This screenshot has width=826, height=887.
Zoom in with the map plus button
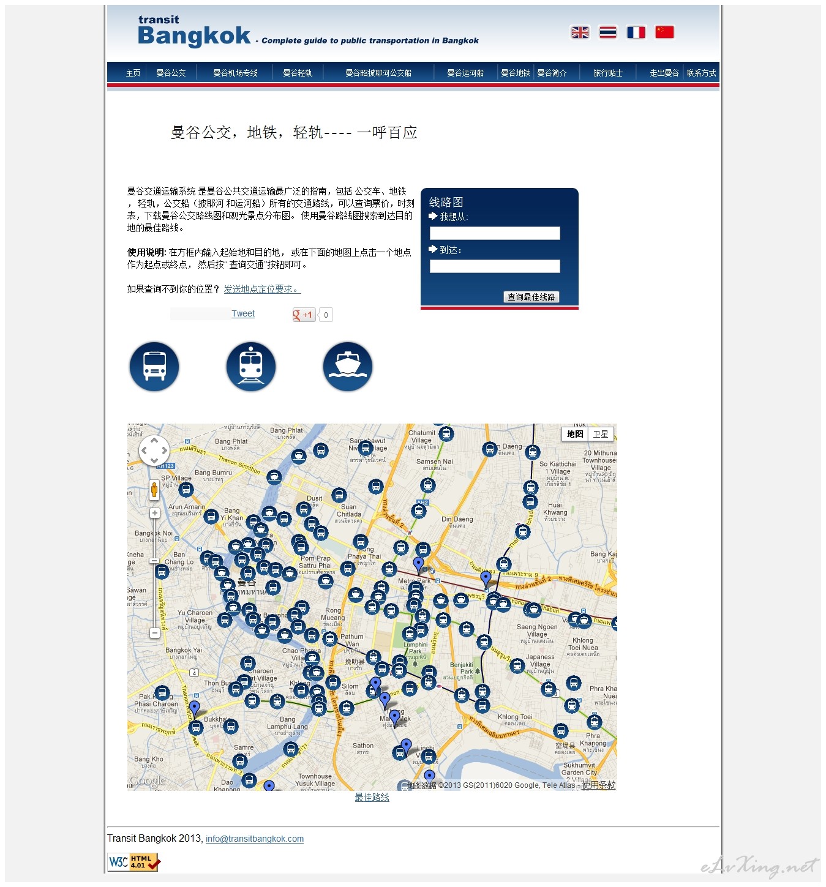[154, 513]
